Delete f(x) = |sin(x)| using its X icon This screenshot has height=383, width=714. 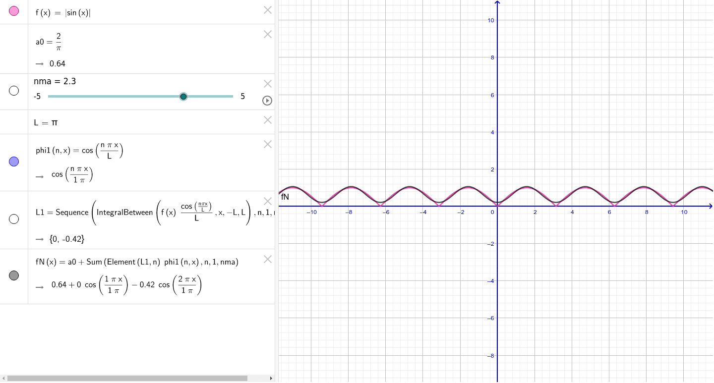267,10
